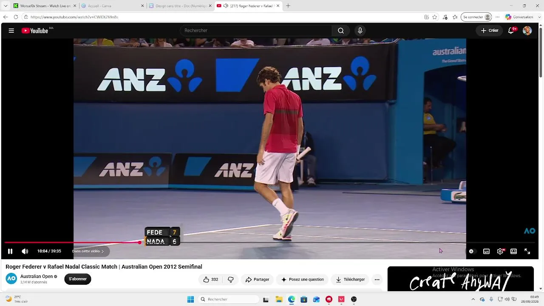Open the taskbar weather widget
544x306 pixels.
[17, 299]
